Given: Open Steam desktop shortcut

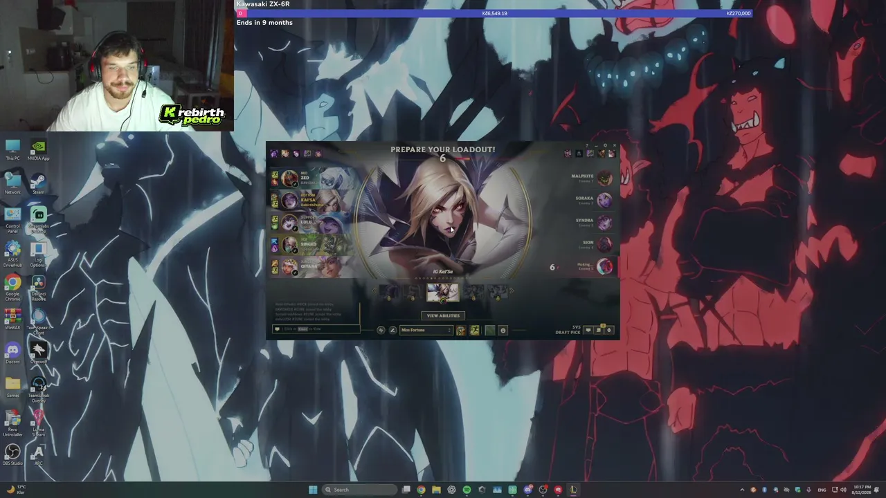Looking at the screenshot, I should (x=39, y=184).
